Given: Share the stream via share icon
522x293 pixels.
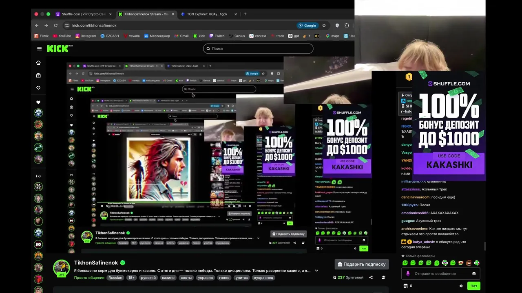Looking at the screenshot, I should point(371,278).
